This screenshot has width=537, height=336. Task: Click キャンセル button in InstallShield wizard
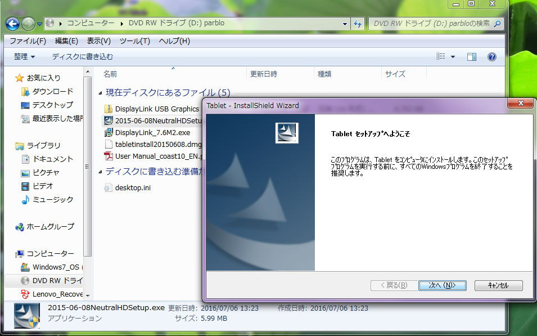[x=498, y=285]
